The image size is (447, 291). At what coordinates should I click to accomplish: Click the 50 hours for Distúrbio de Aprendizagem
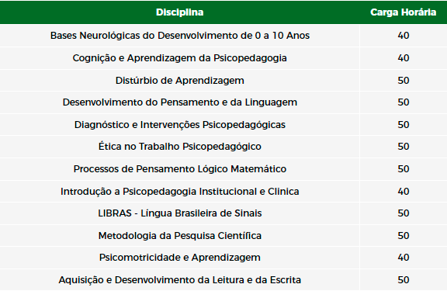coord(404,81)
